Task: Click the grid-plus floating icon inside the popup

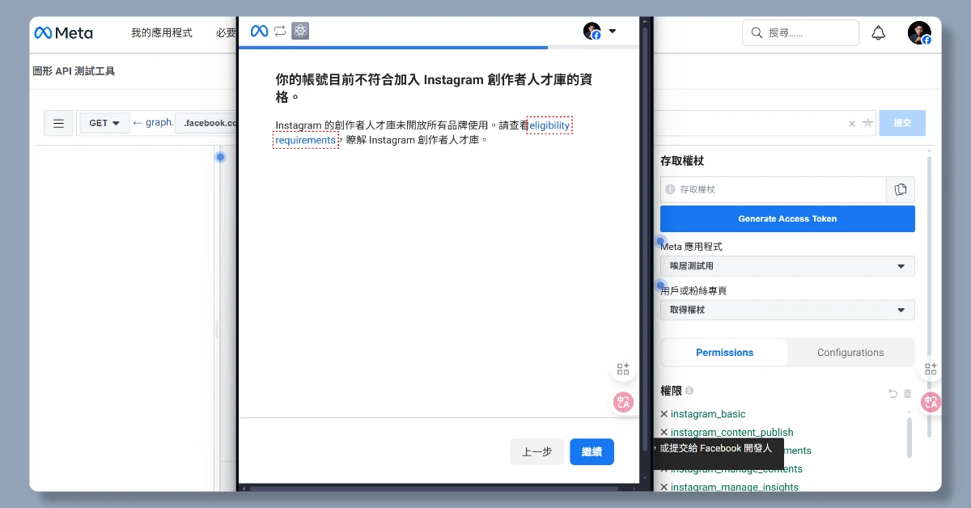Action: [623, 369]
